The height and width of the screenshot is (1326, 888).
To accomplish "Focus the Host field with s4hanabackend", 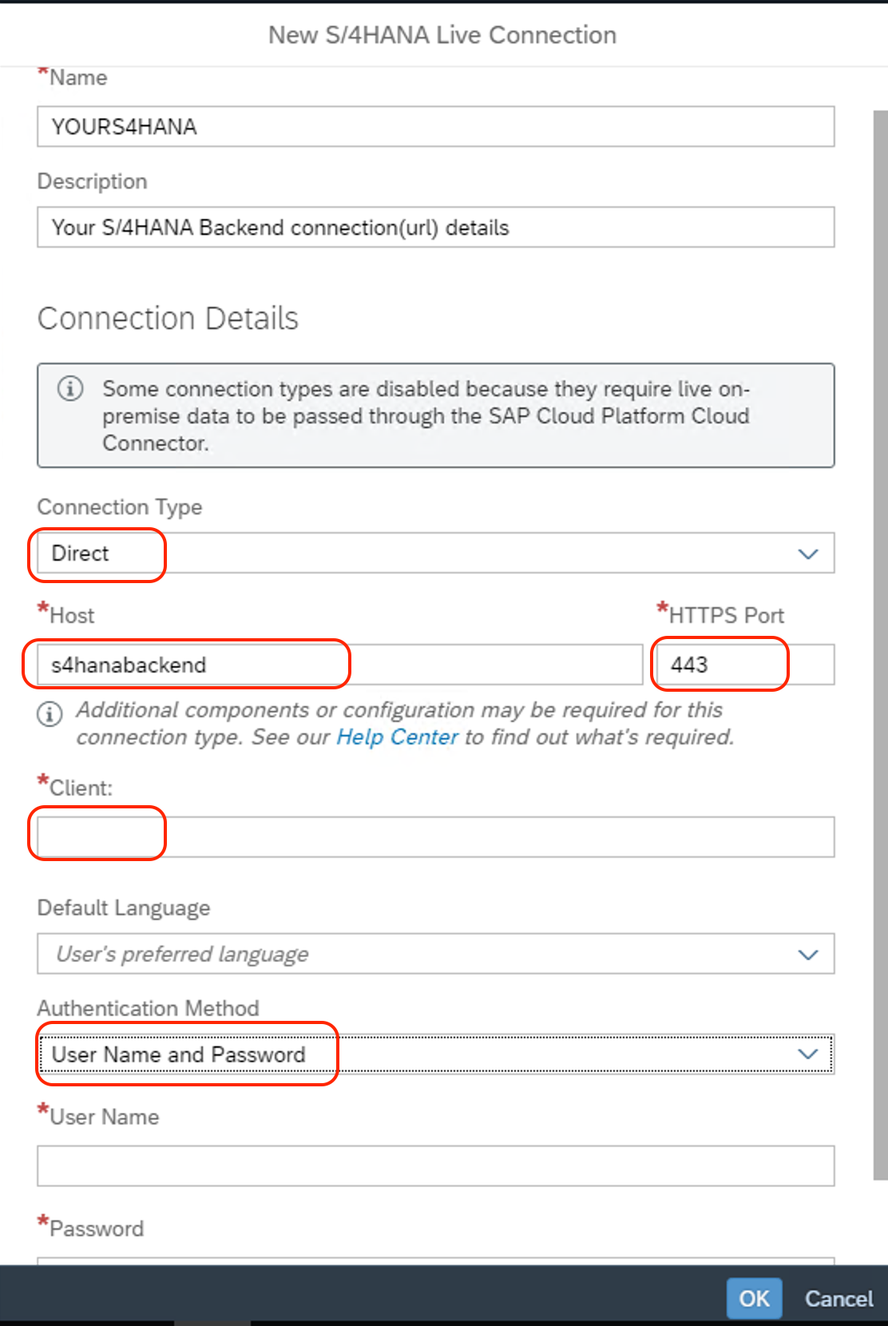I will pyautogui.click(x=340, y=665).
